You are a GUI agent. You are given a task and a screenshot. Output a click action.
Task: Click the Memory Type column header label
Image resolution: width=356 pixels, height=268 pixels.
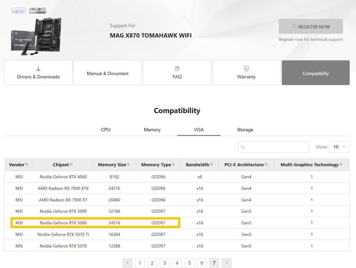click(156, 165)
